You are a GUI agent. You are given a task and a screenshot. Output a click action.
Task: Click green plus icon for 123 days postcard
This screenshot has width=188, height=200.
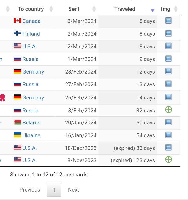168,160
